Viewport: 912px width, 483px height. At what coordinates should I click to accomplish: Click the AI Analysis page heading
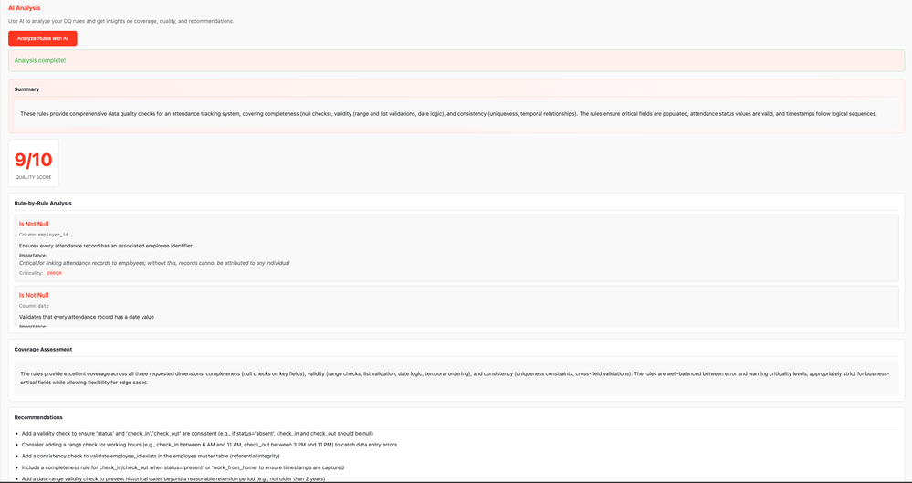(x=25, y=8)
